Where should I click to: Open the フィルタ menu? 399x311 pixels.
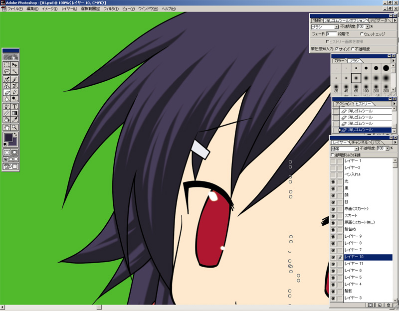[x=111, y=8]
